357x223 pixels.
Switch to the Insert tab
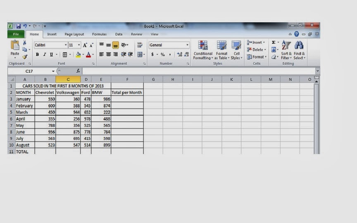click(x=52, y=34)
